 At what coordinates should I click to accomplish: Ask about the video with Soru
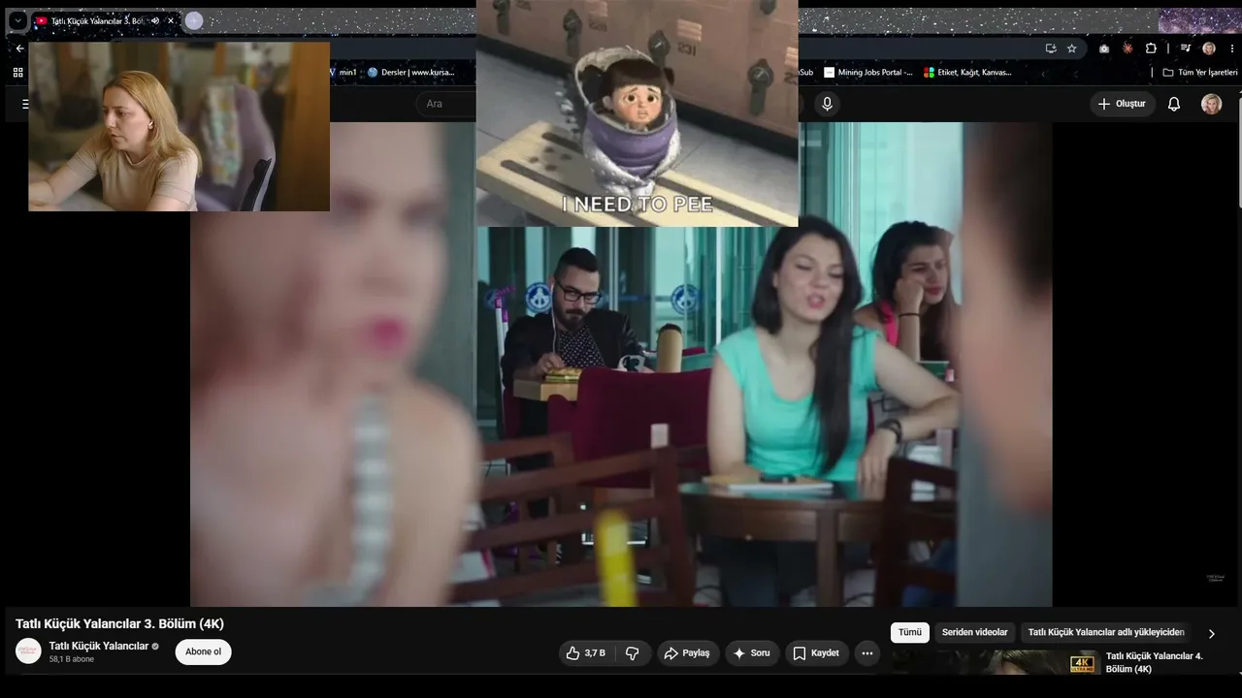[x=752, y=653]
